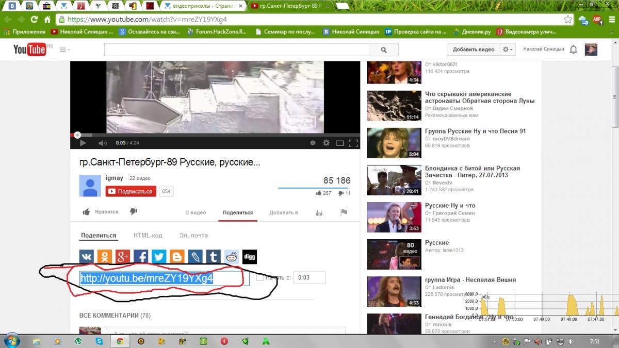Click the video progress bar scrubber

(x=77, y=135)
